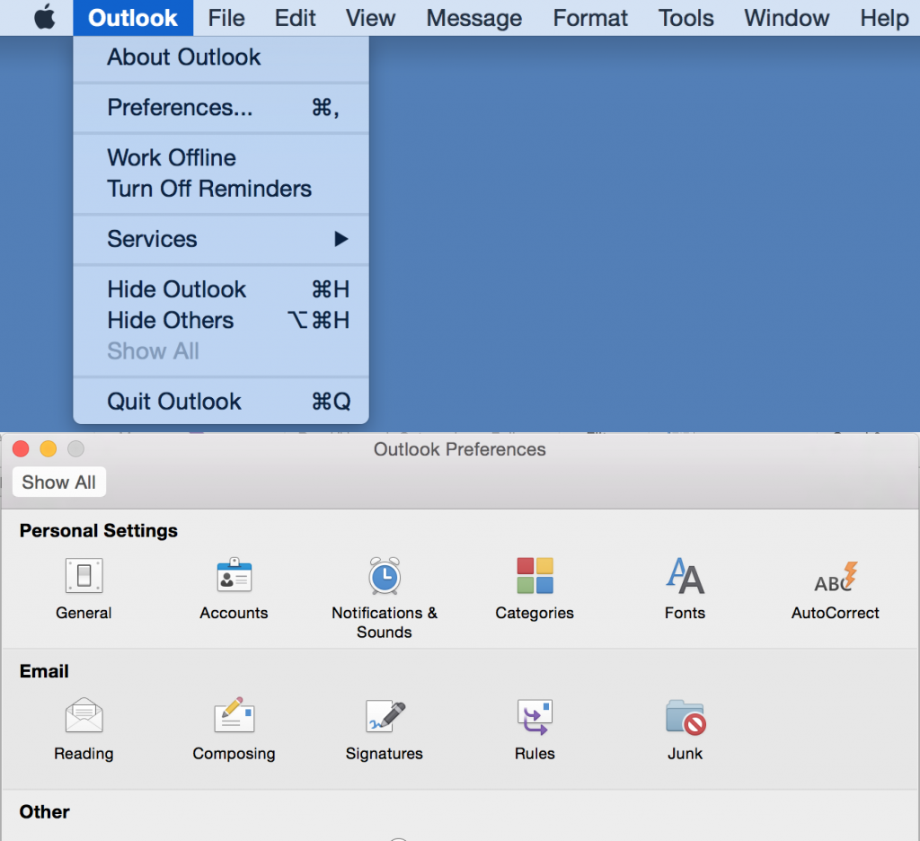The image size is (920, 841).
Task: Open the Help menu
Action: (884, 18)
